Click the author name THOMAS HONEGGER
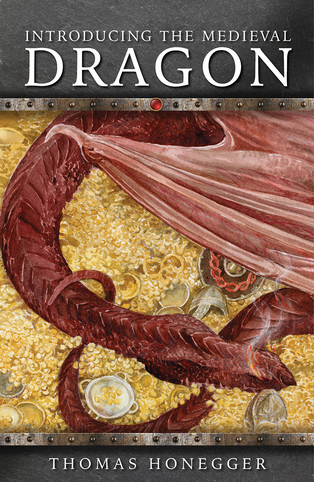The height and width of the screenshot is (482, 314). click(157, 464)
